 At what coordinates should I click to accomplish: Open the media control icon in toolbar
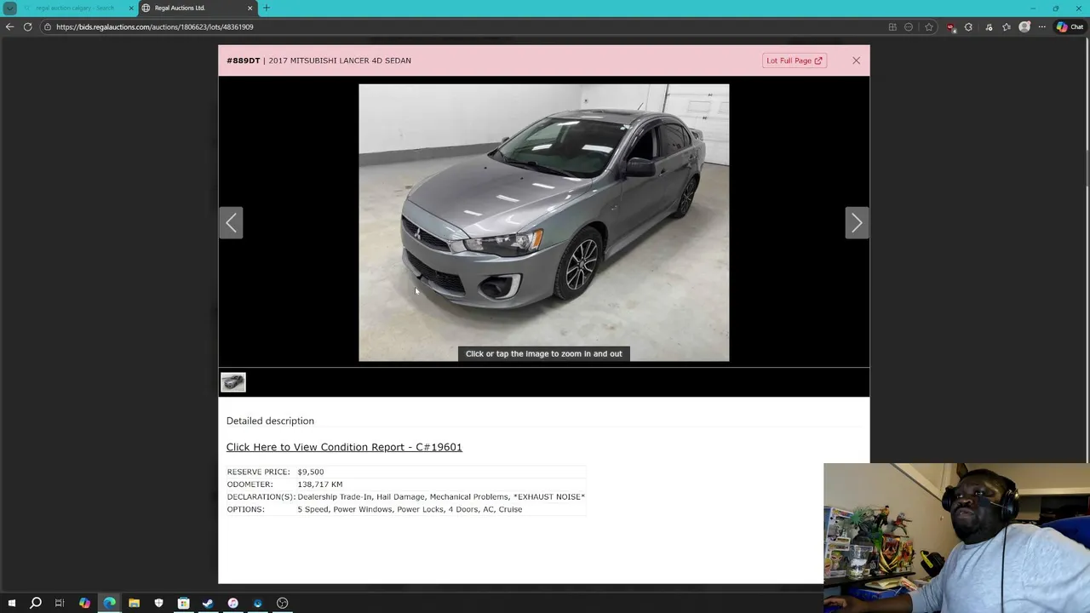tap(989, 26)
